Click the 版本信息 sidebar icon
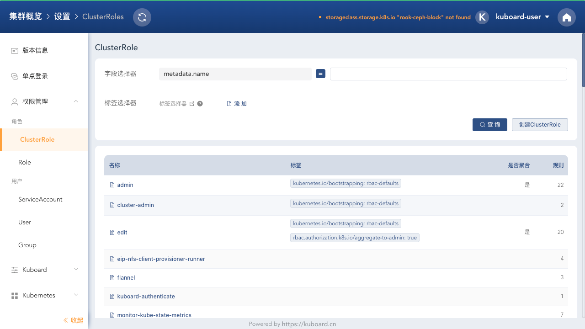Viewport: 585px width, 329px height. (15, 50)
